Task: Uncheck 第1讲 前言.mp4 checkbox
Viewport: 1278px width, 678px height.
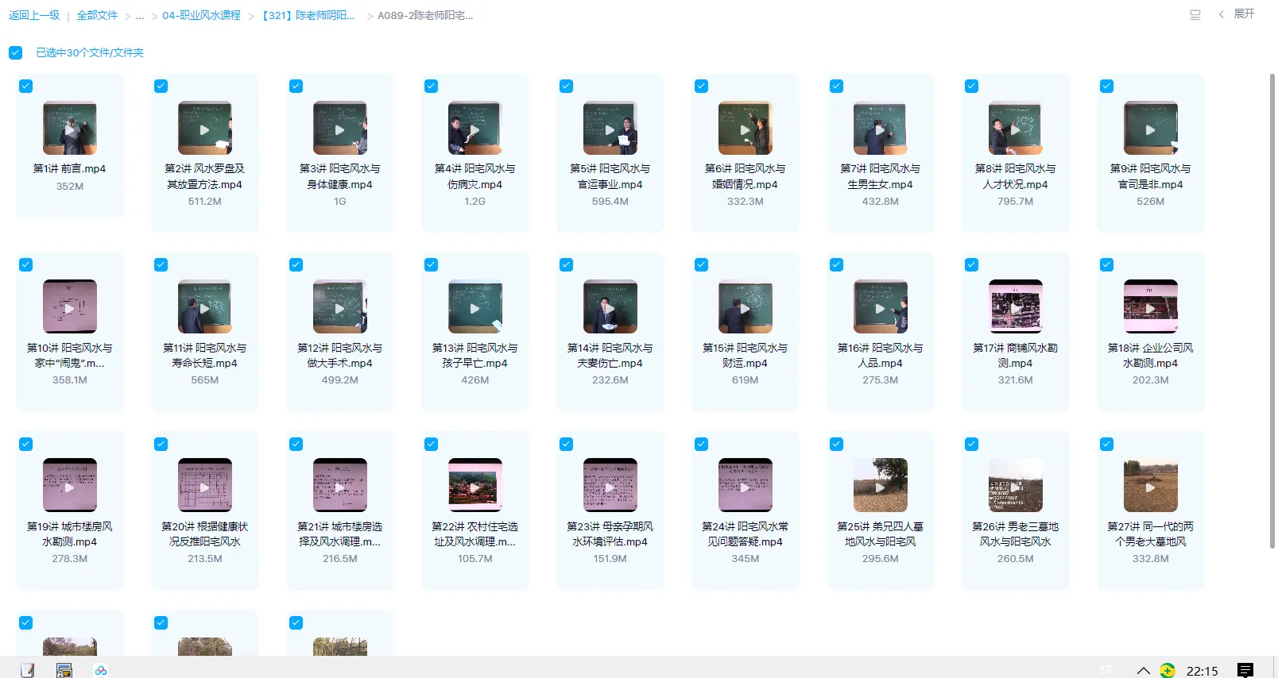Action: pyautogui.click(x=26, y=86)
